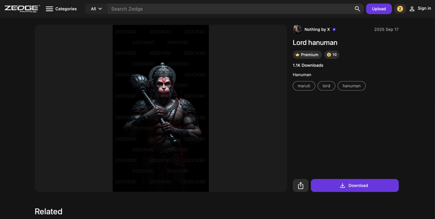Viewport: 435px width, 219px height.
Task: Select the lord tag
Action: pyautogui.click(x=326, y=86)
